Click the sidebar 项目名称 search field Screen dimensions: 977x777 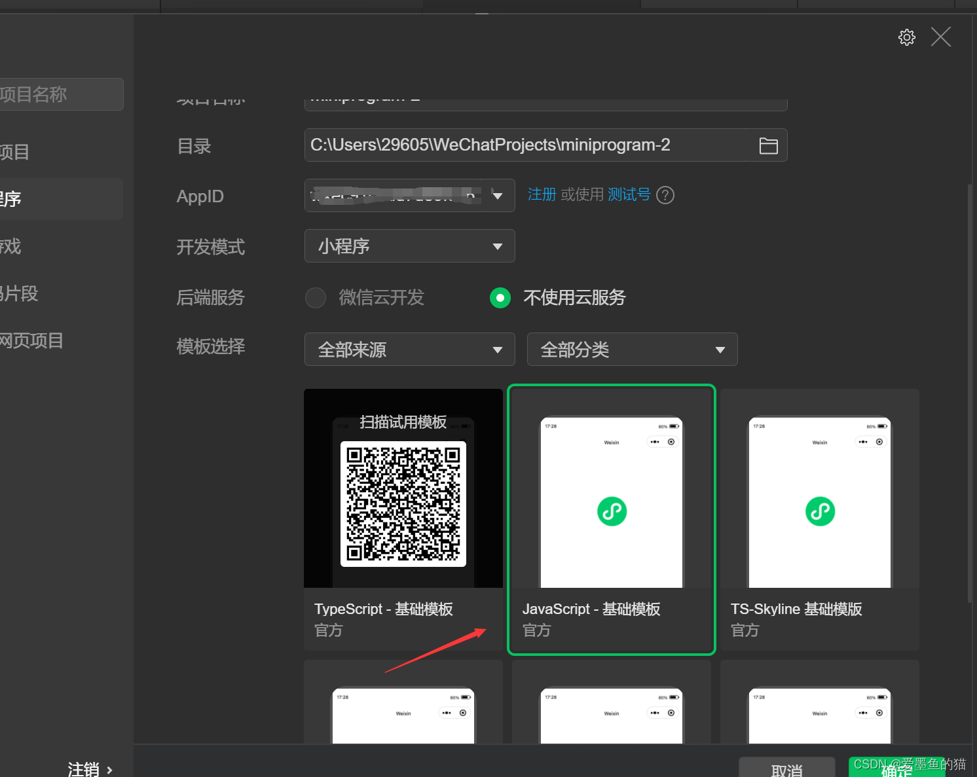tap(60, 94)
